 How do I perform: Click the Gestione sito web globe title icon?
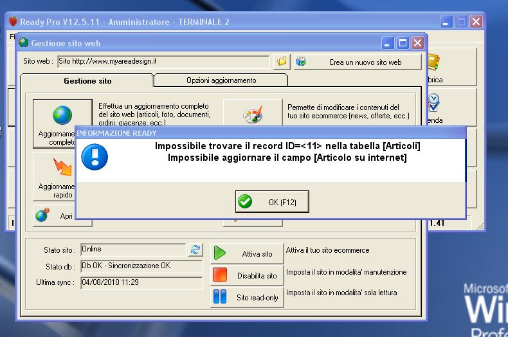[23, 42]
